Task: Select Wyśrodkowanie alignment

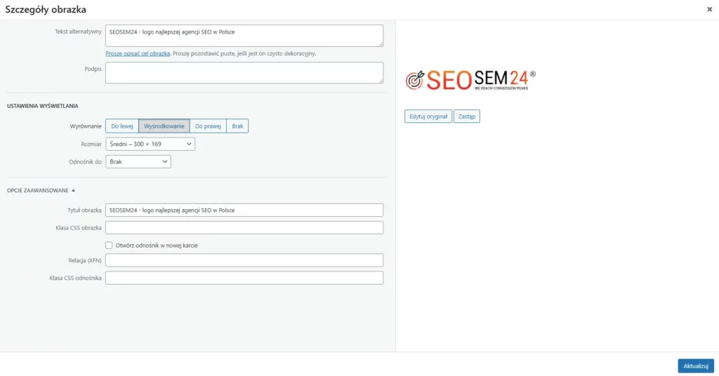Action: 164,126
